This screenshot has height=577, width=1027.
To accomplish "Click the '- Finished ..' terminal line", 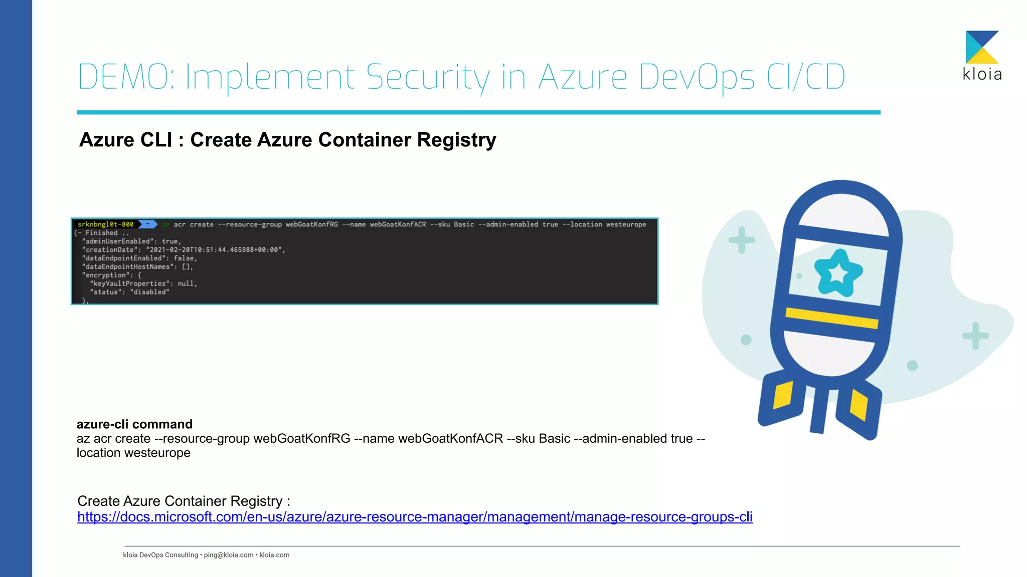I will [102, 233].
